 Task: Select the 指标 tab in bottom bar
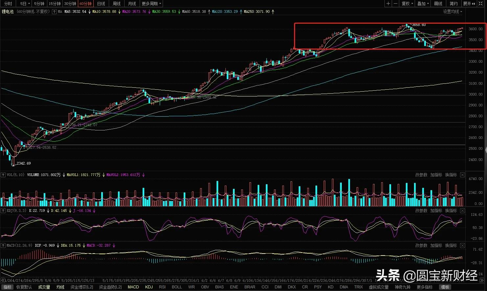coord(7,287)
